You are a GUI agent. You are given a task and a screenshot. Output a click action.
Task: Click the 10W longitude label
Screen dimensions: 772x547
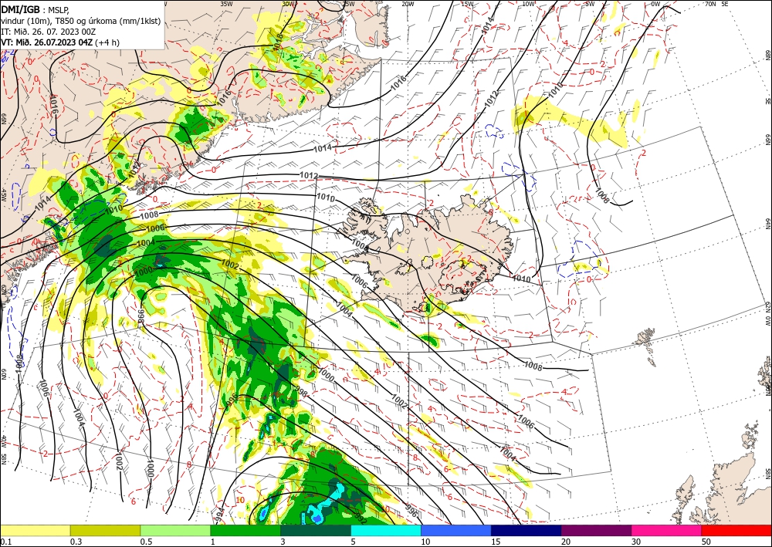[528, 3]
